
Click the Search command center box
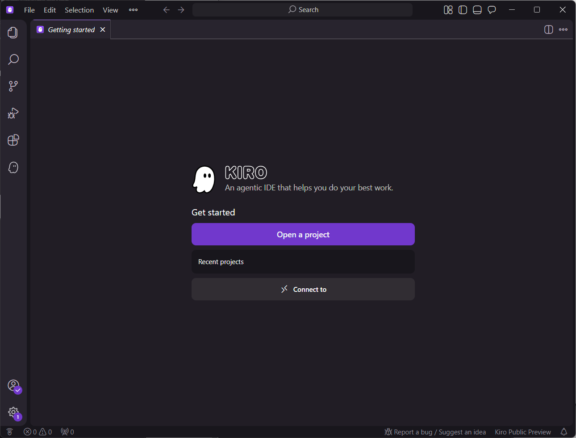tap(302, 10)
